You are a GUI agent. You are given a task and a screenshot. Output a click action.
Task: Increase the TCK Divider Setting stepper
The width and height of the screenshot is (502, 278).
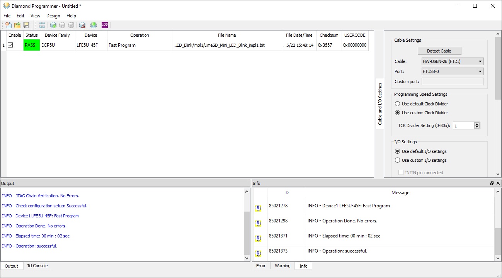point(477,124)
